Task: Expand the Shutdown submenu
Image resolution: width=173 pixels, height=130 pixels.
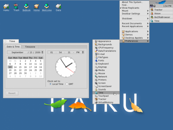Action: 134,18
